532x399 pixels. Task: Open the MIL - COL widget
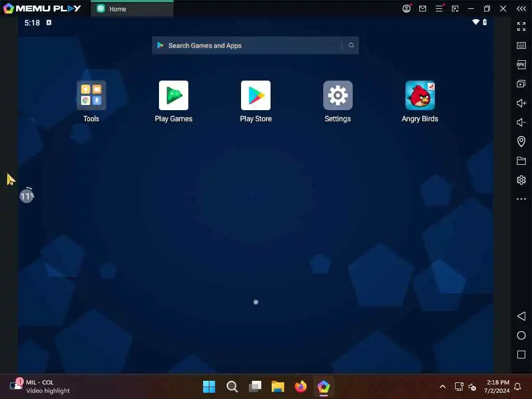pyautogui.click(x=39, y=387)
